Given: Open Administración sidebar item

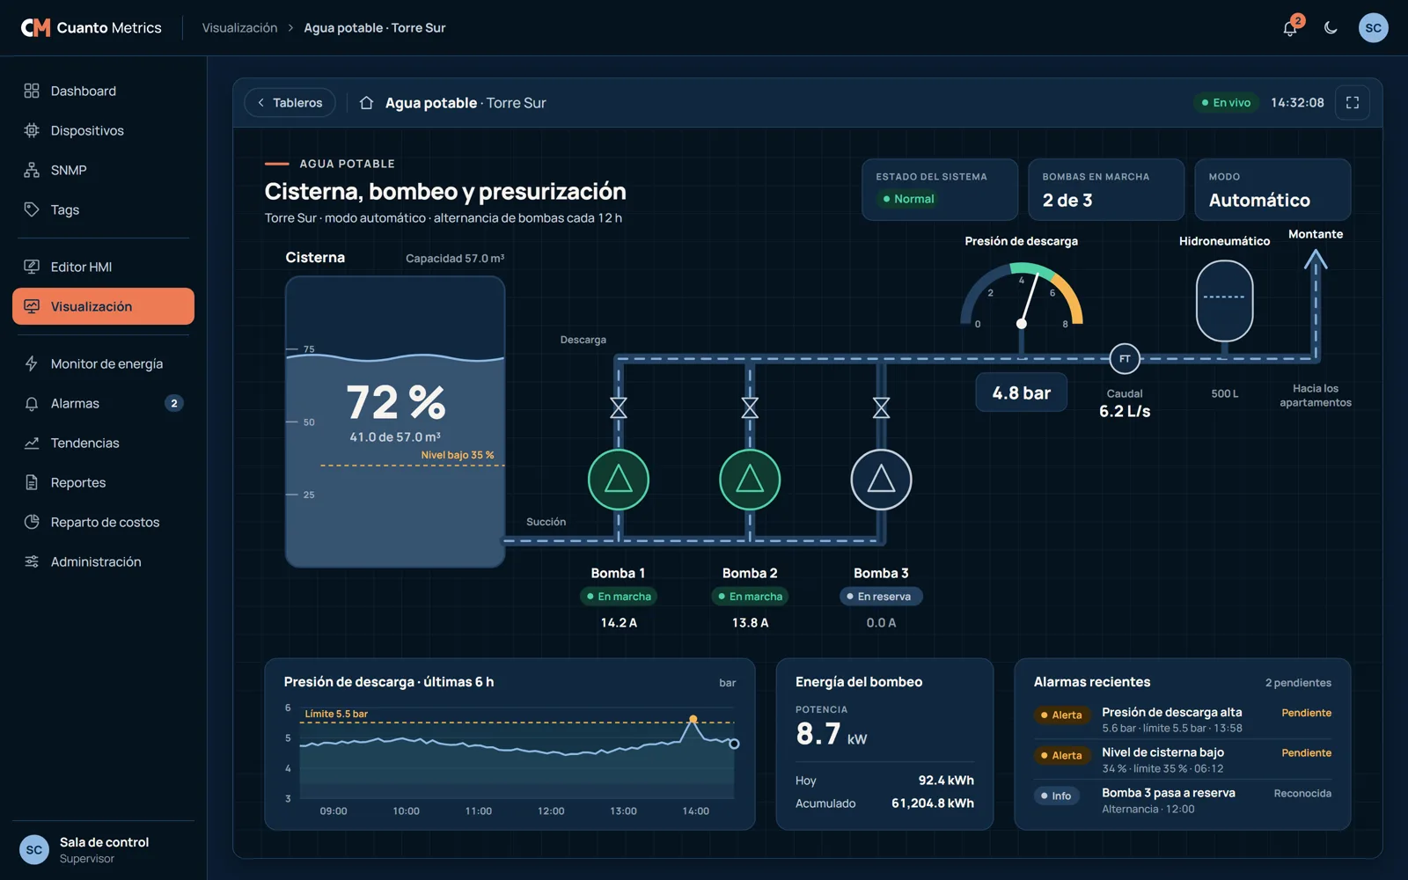Looking at the screenshot, I should (103, 561).
